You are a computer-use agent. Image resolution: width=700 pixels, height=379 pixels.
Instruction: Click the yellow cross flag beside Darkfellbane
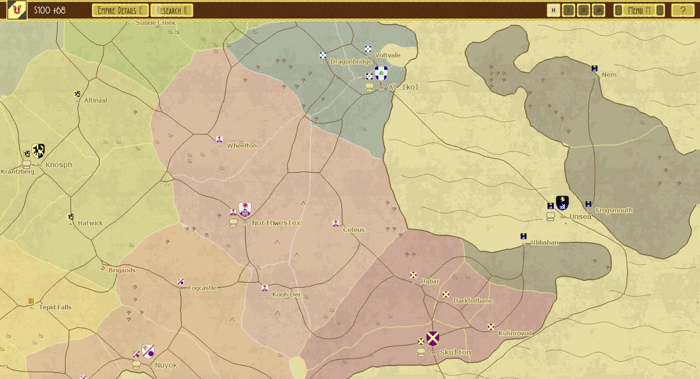click(x=446, y=294)
